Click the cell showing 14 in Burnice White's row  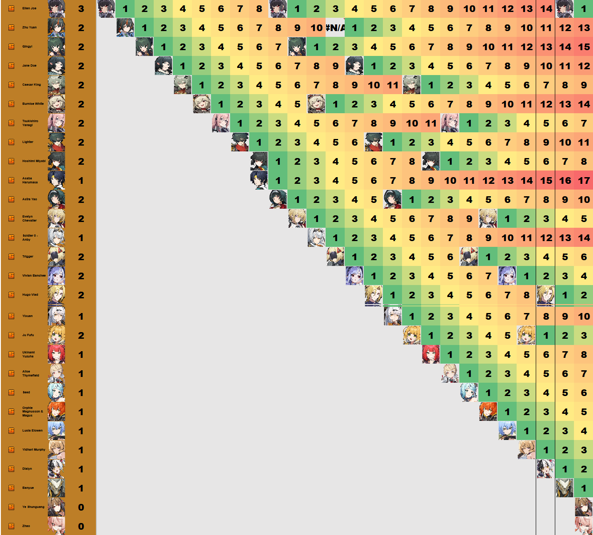(584, 104)
